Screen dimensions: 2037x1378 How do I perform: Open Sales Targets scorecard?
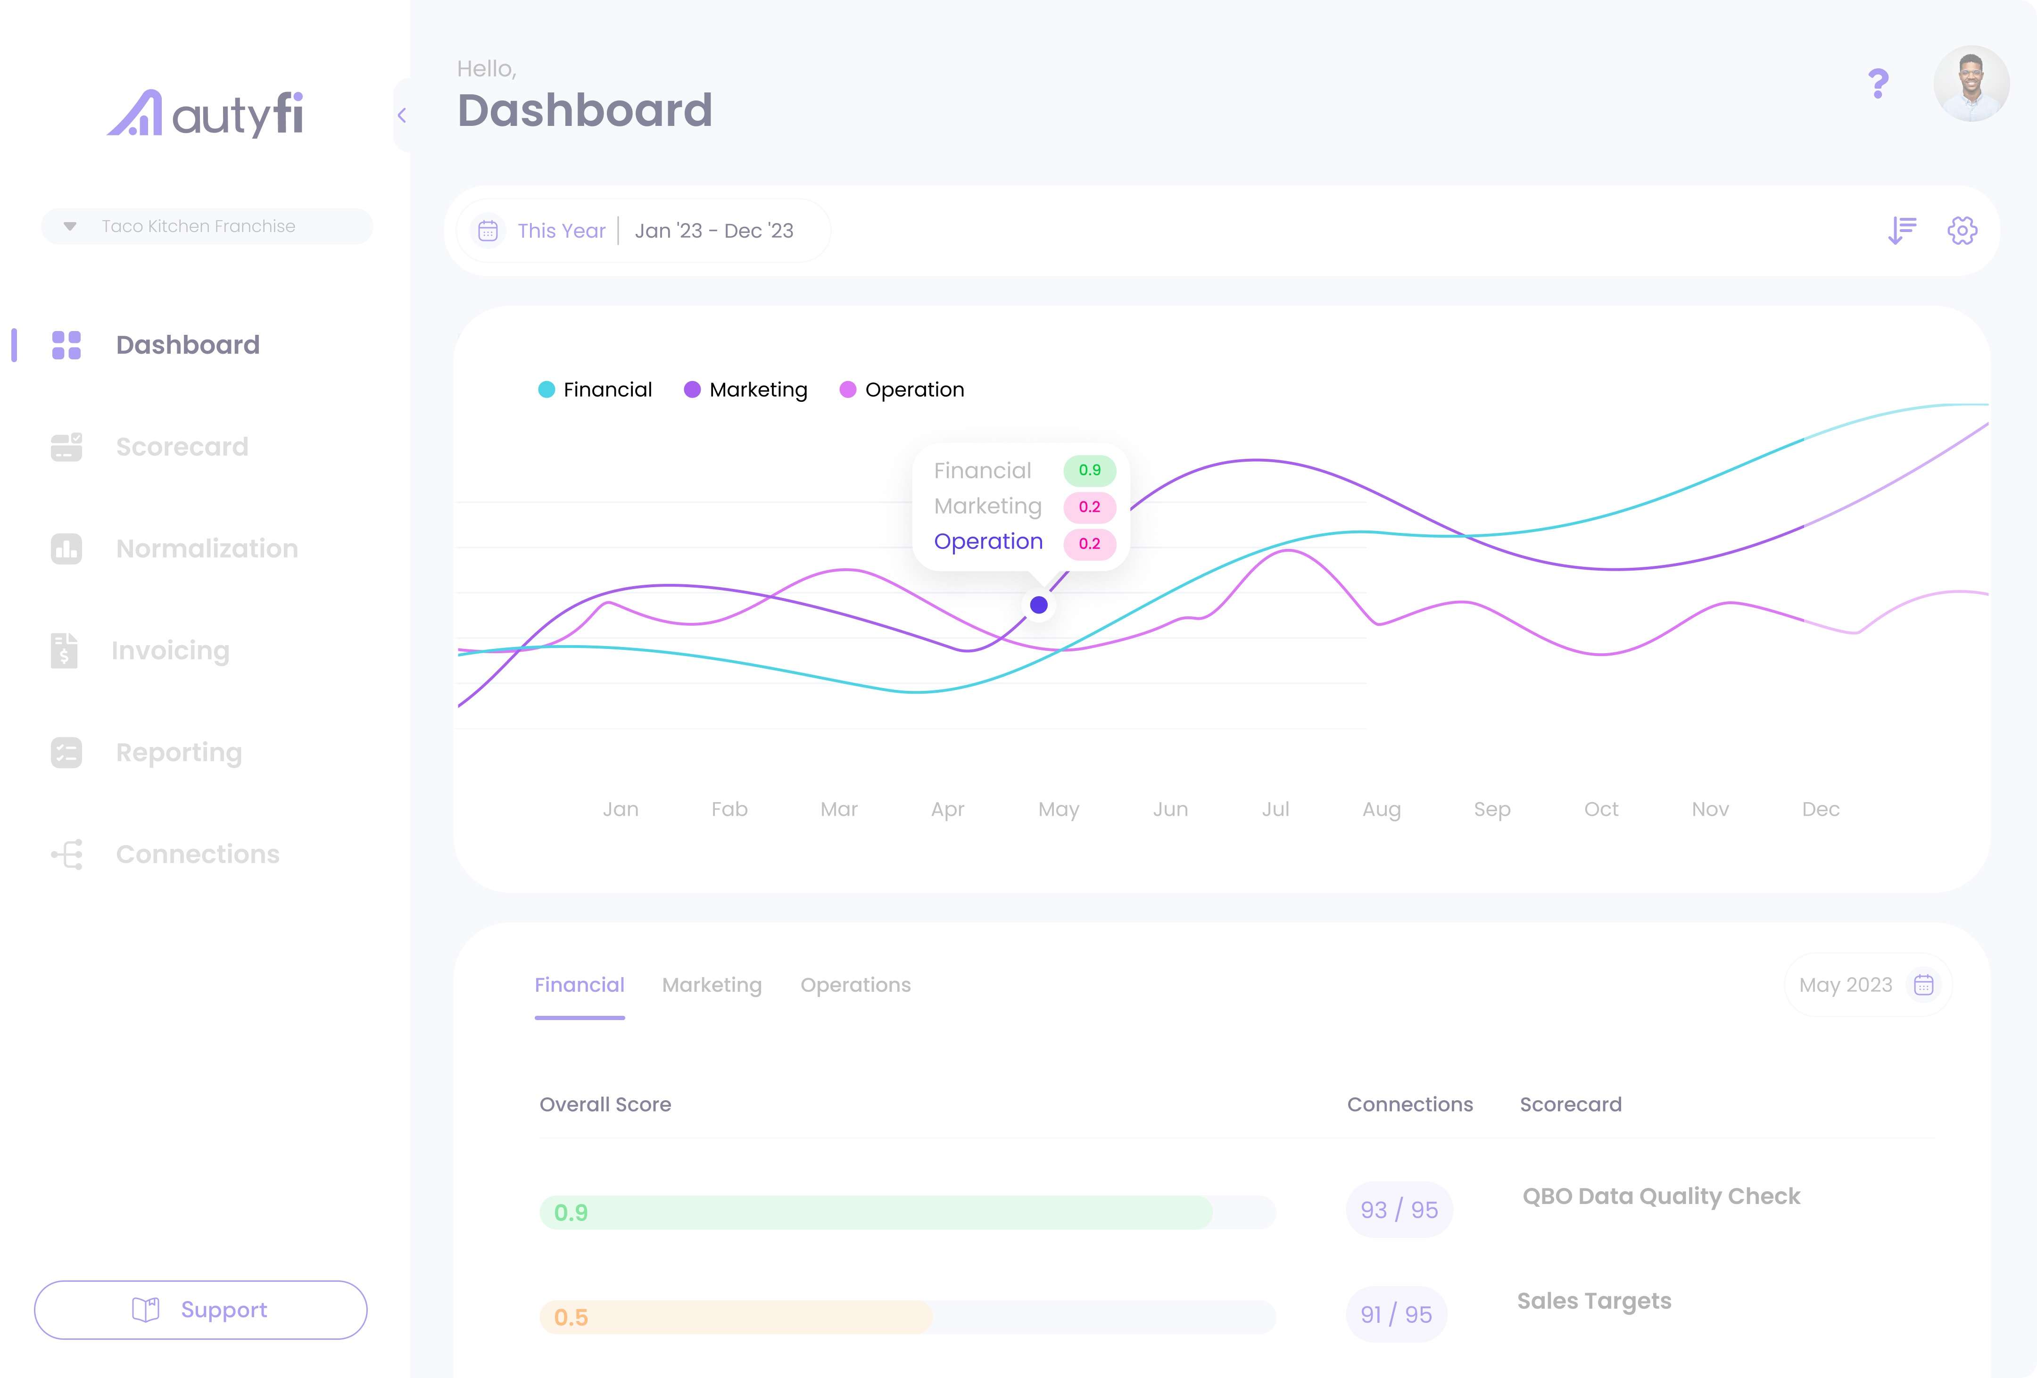[1594, 1302]
